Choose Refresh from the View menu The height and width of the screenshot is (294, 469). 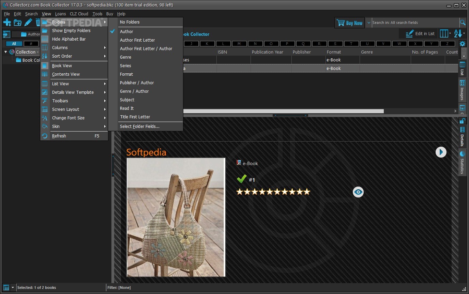[74, 136]
